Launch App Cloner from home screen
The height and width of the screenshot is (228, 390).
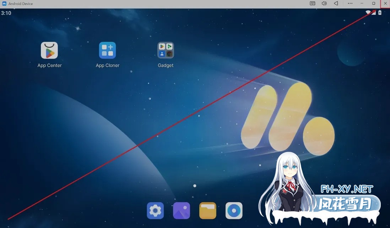tap(107, 51)
